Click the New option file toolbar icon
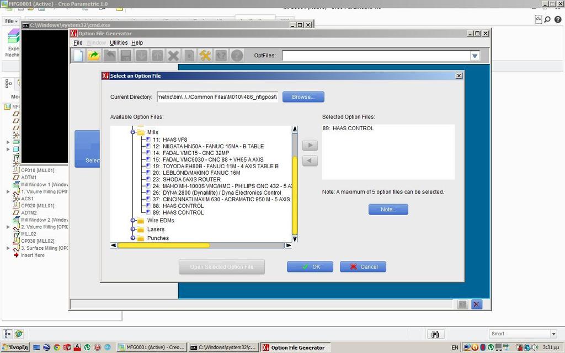The image size is (565, 353). click(x=78, y=56)
